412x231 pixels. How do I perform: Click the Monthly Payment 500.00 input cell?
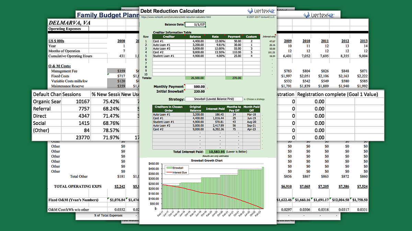coord(195,87)
